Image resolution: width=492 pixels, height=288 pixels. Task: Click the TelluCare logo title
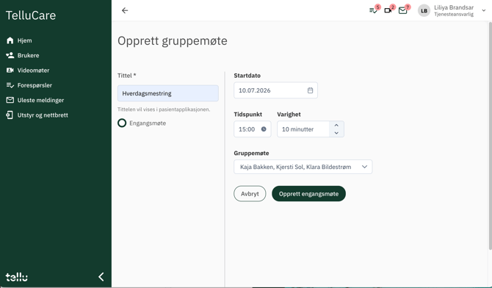click(31, 15)
